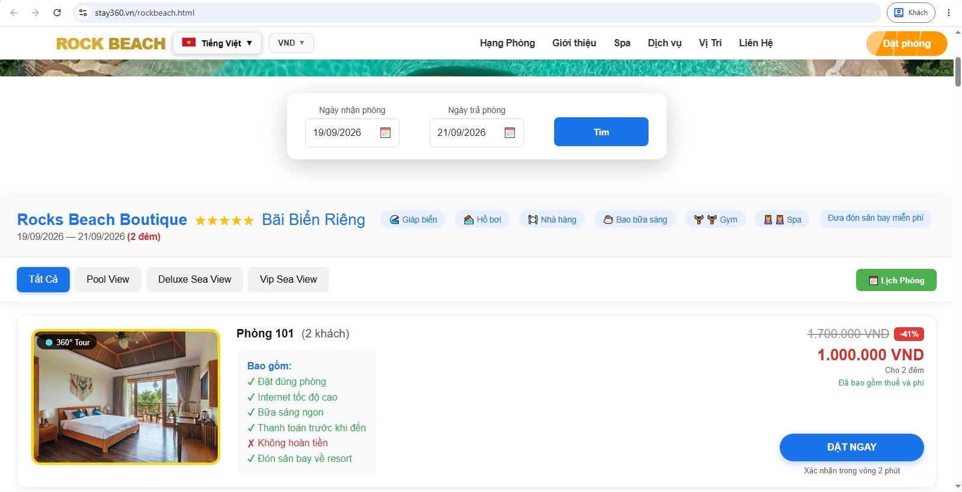Go to Spa in the navigation menu

point(622,43)
